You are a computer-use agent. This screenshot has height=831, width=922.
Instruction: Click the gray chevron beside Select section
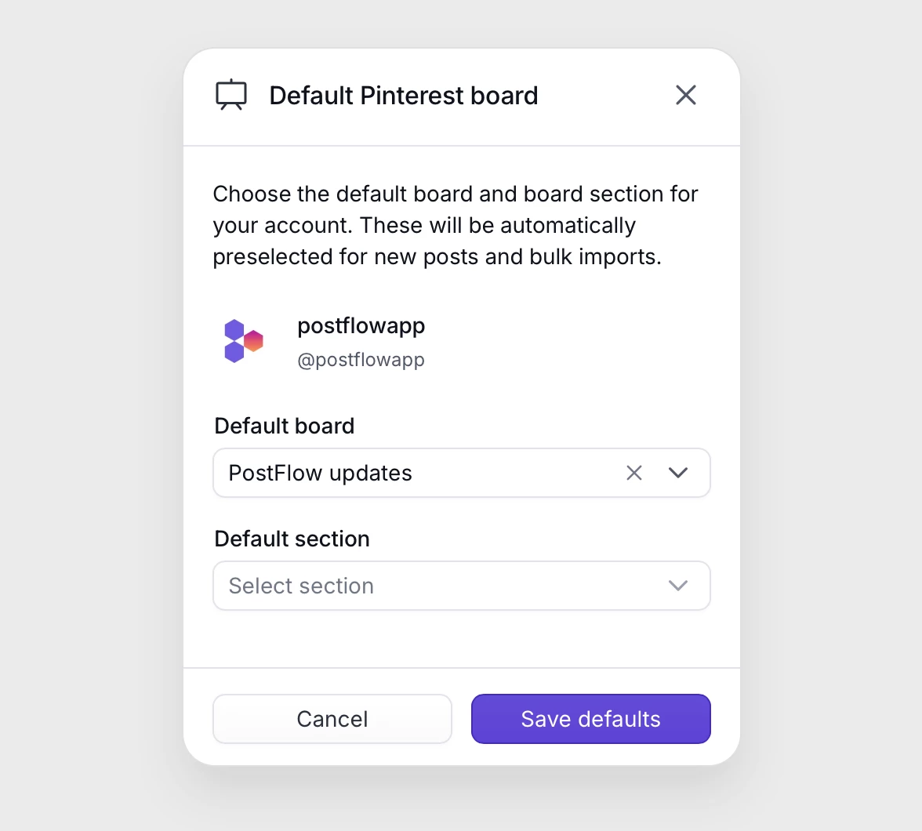tap(677, 586)
